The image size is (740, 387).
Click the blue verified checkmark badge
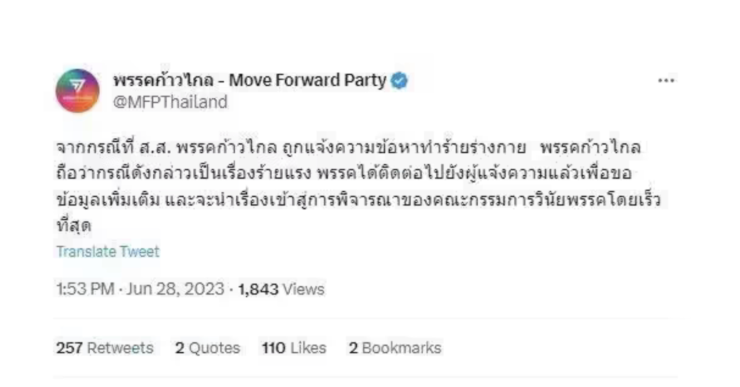click(x=399, y=80)
